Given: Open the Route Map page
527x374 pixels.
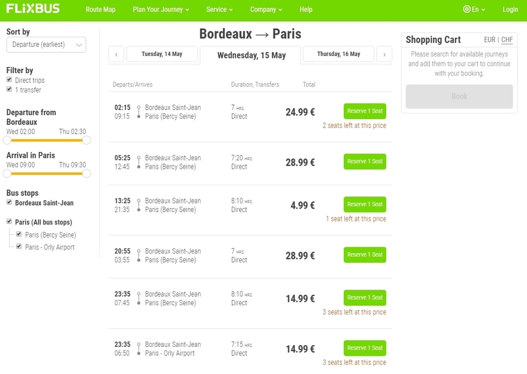Looking at the screenshot, I should tap(100, 10).
